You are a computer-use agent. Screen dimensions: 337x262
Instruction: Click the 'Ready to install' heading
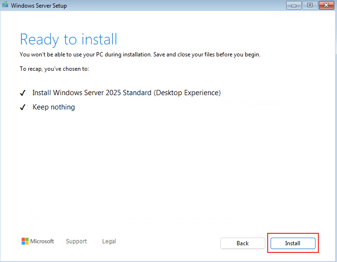(x=68, y=39)
